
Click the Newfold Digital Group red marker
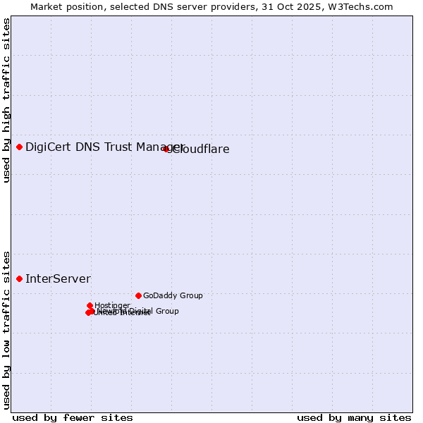(92, 310)
